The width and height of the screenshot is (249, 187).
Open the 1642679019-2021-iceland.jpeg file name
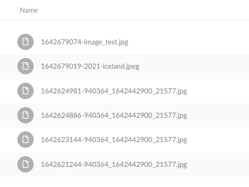[90, 66]
